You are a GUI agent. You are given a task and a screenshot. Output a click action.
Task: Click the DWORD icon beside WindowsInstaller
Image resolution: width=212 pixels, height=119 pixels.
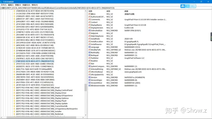[90, 86]
